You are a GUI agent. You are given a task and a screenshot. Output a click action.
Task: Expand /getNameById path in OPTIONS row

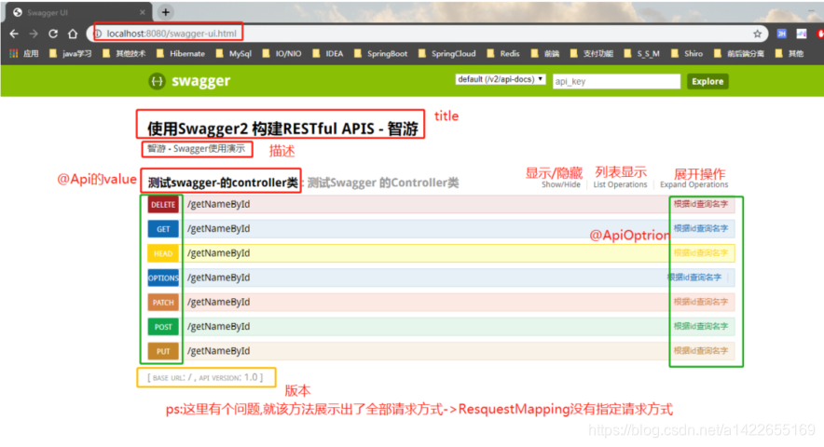pos(219,278)
